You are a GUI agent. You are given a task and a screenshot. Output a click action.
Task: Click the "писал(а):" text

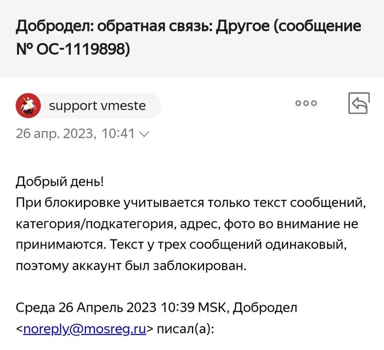(188, 329)
